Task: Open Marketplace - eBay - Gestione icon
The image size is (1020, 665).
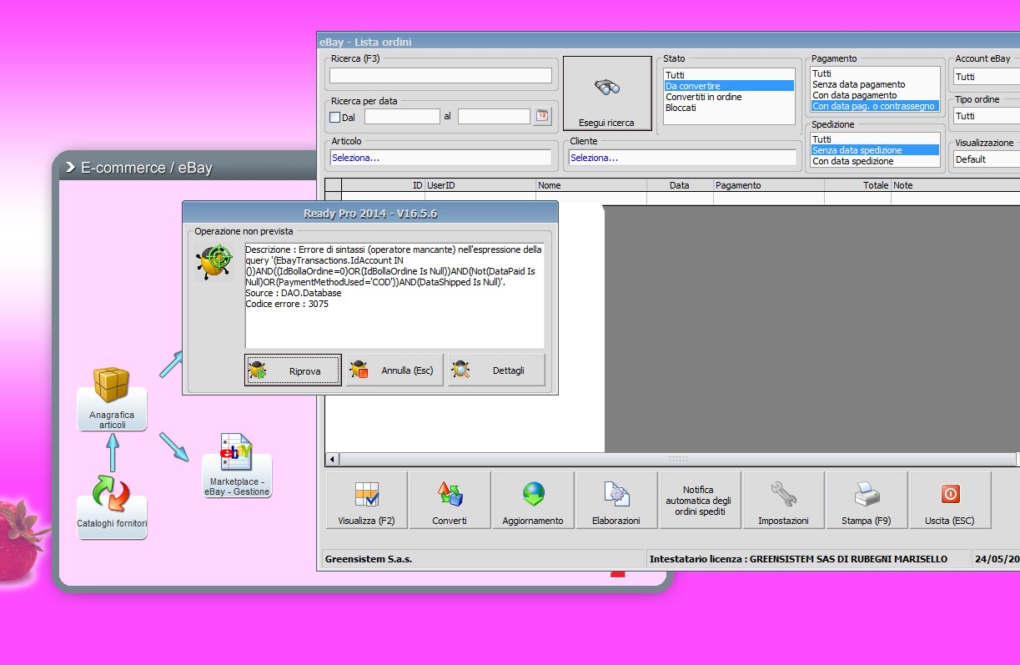Action: (x=237, y=466)
